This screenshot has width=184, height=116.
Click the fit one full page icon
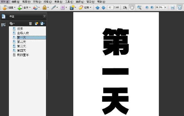(180, 8)
